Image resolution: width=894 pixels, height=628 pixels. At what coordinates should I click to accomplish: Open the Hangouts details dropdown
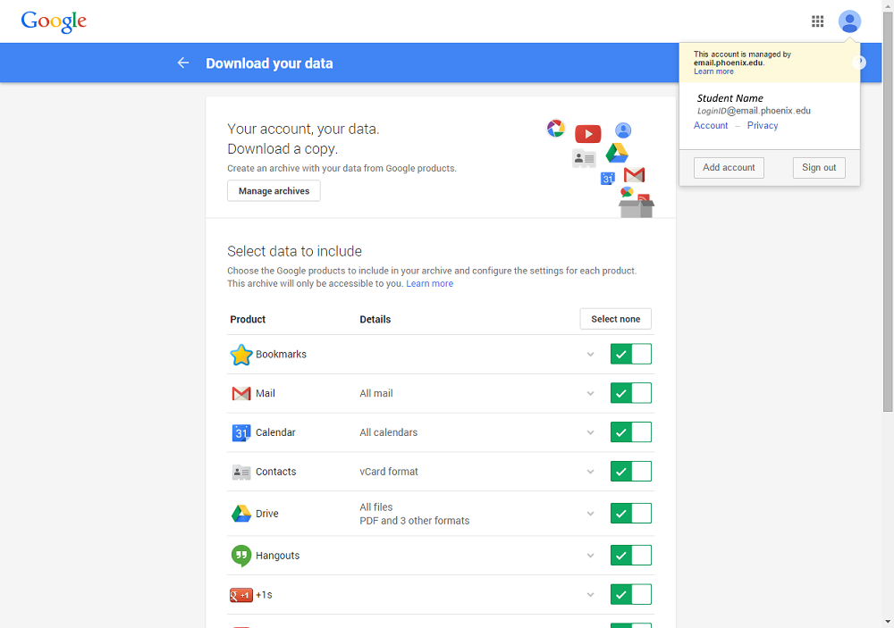(590, 555)
